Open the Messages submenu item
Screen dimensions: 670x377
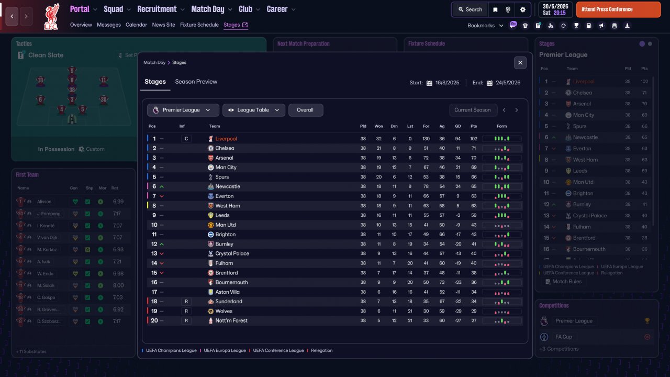click(x=109, y=25)
